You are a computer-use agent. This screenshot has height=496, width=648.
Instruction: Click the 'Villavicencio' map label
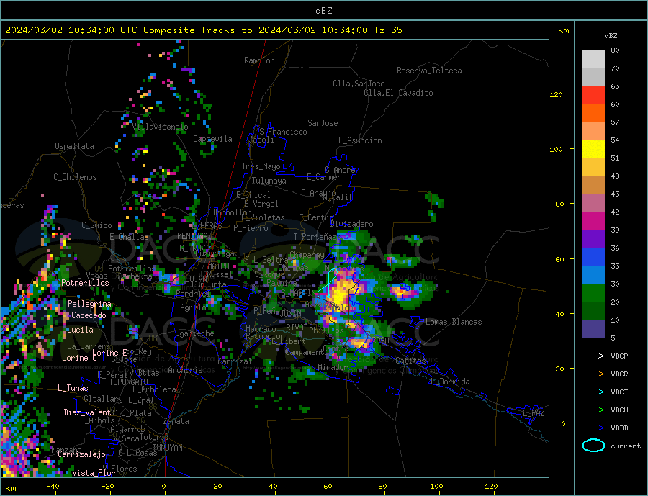[160, 127]
